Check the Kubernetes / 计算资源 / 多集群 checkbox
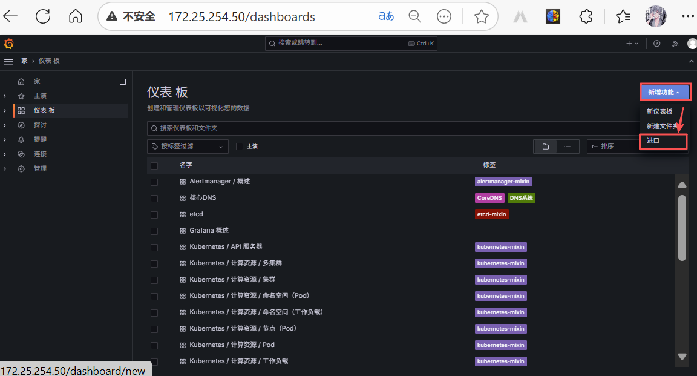The image size is (697, 376). (x=154, y=264)
